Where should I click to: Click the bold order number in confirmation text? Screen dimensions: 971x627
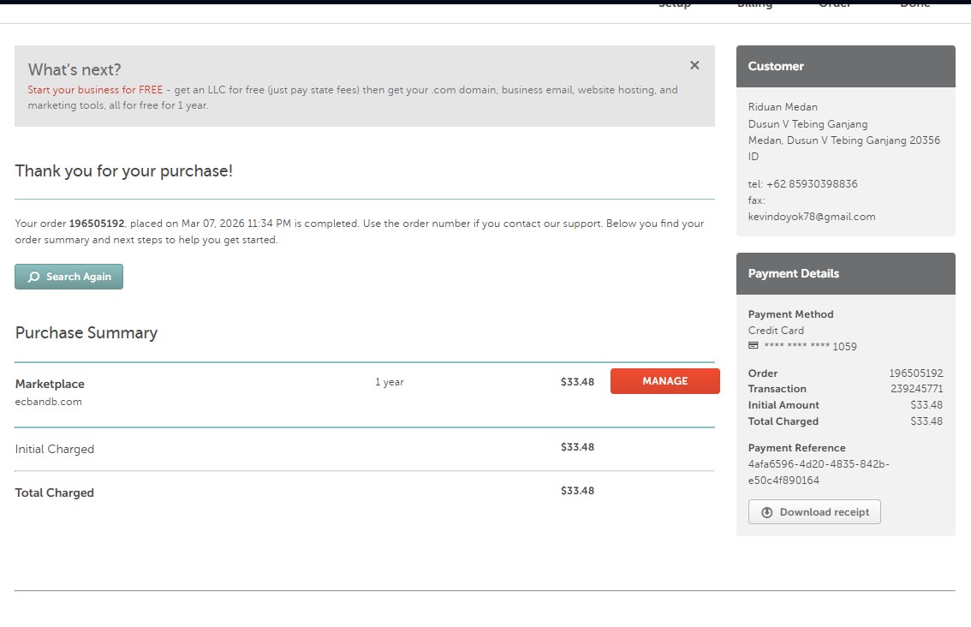click(97, 224)
